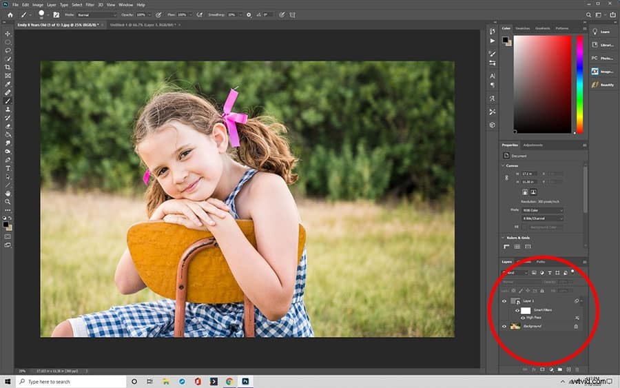
Task: Switch to the Adjustments tab
Action: pyautogui.click(x=533, y=145)
